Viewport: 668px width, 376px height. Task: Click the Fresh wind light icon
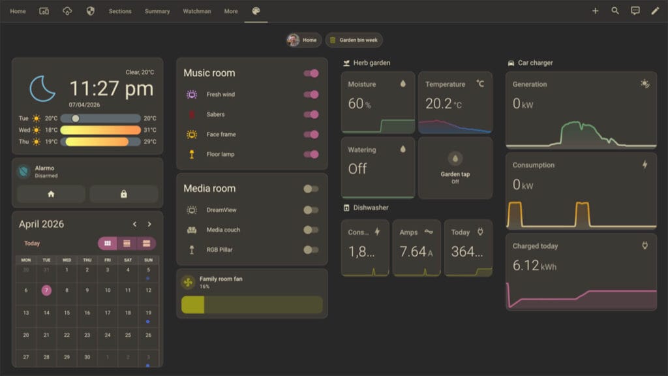pos(192,94)
